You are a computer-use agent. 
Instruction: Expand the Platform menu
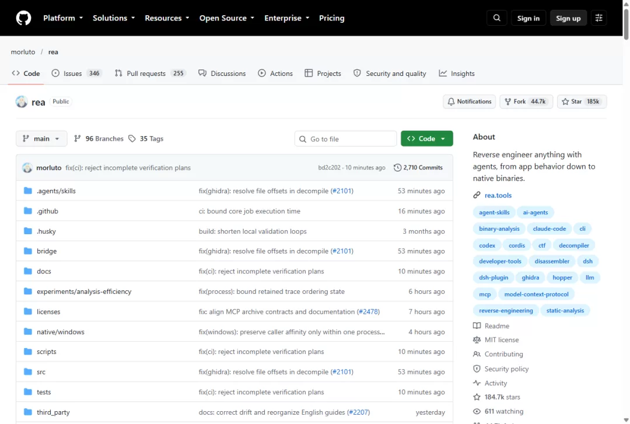[x=63, y=18]
